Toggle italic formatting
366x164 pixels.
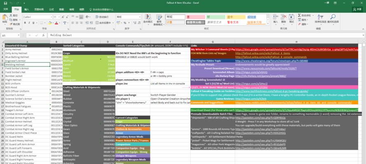click(29, 23)
